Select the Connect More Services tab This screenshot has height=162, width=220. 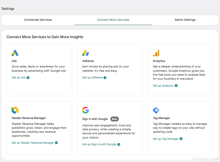(x=113, y=20)
